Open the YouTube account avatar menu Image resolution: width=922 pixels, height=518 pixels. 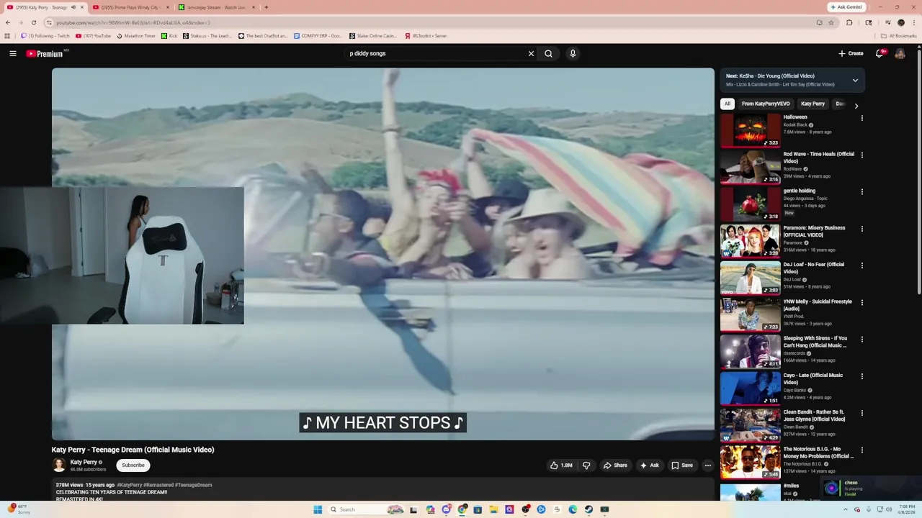pos(900,53)
